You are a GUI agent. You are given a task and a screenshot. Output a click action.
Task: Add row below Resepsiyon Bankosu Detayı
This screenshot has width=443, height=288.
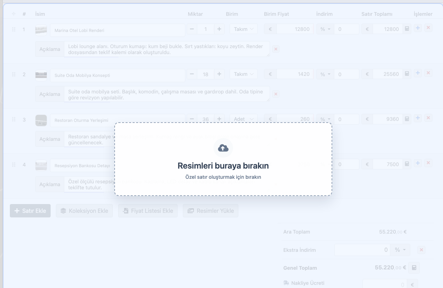[418, 163]
